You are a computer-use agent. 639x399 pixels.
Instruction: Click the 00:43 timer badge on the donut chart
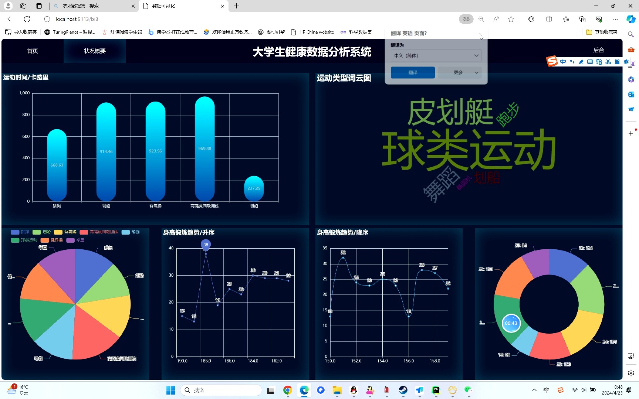511,323
